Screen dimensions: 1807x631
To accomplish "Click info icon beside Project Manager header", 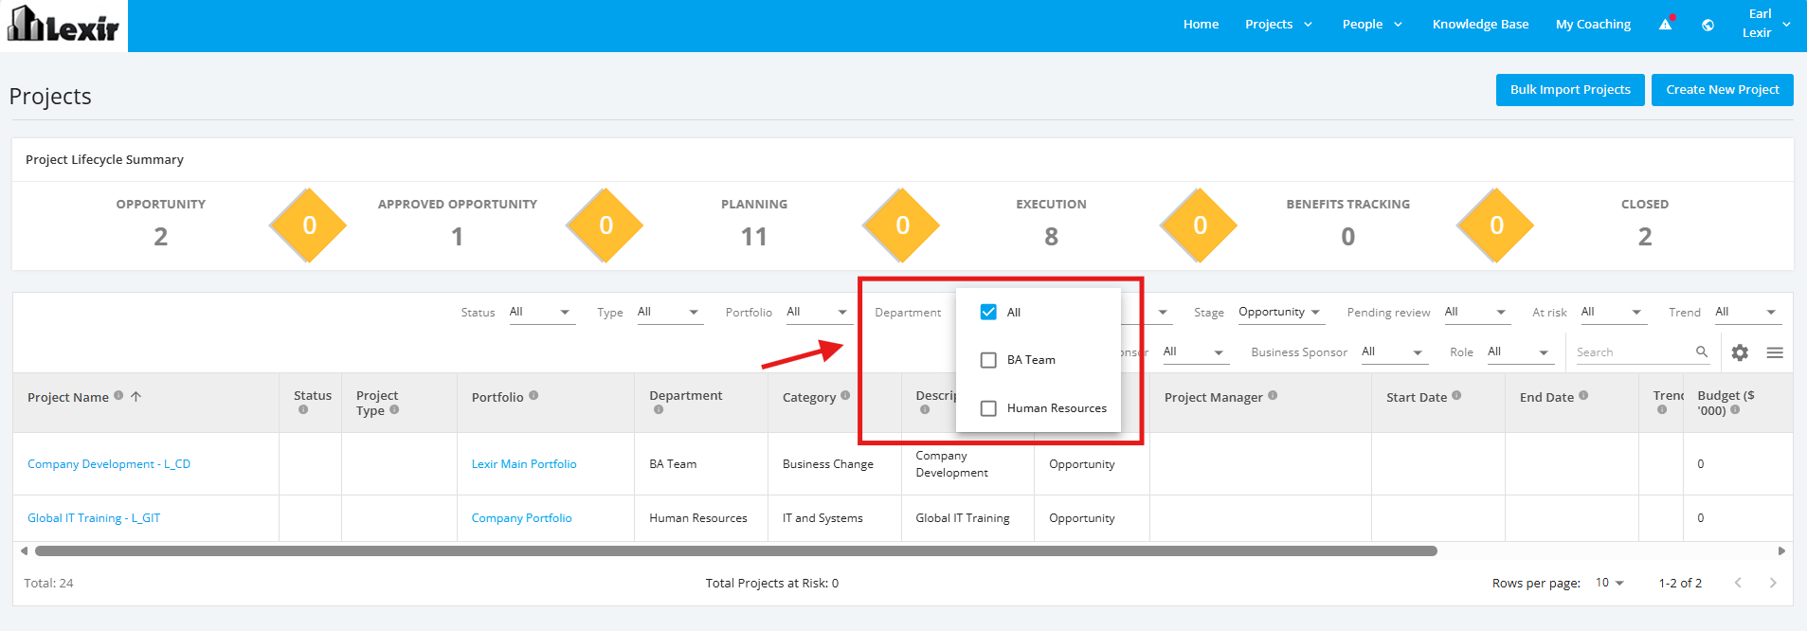I will pyautogui.click(x=1273, y=395).
